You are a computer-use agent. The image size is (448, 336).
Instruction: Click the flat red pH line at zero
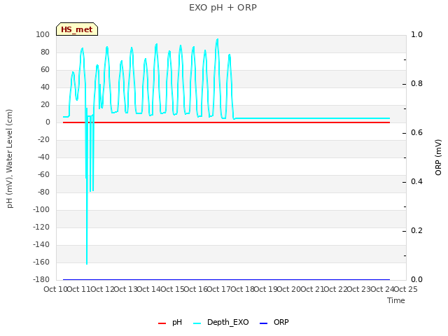pyautogui.click(x=226, y=122)
